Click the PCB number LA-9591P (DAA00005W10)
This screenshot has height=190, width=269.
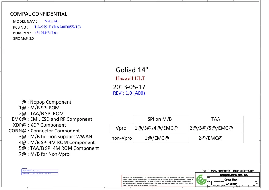click(x=58, y=27)
